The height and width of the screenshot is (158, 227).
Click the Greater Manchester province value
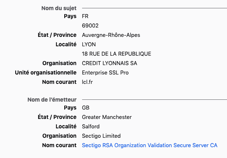(107, 117)
